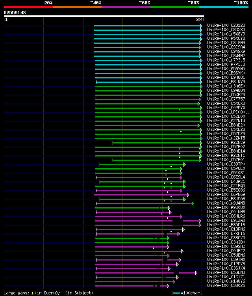
Task: Select the green ~80% identity legend segment
Action: [x=175, y=7]
